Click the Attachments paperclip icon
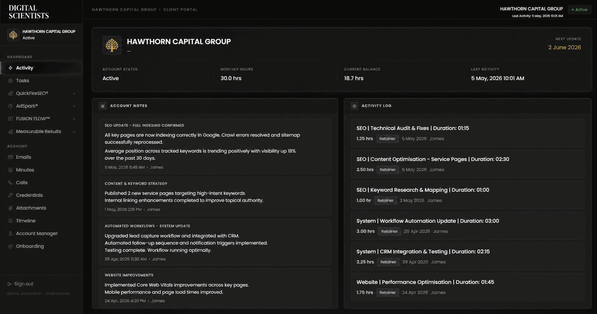This screenshot has height=314, width=597. coord(10,208)
